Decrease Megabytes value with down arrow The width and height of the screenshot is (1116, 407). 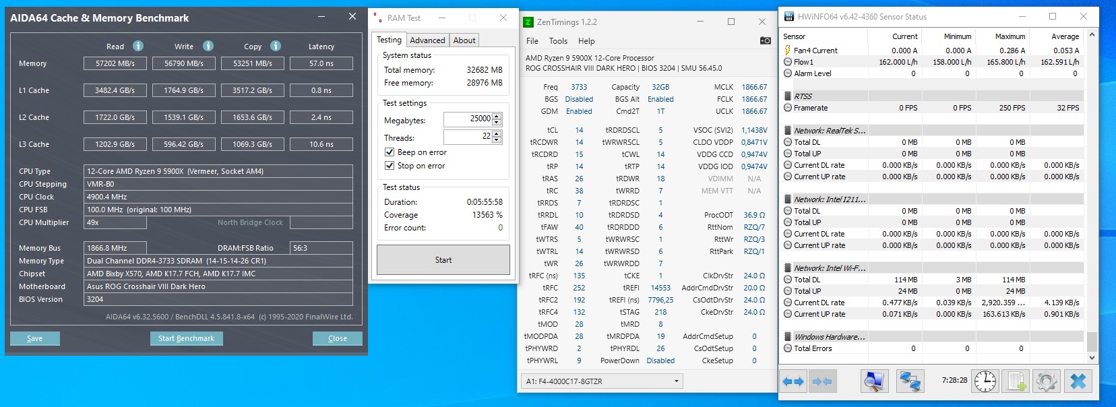497,123
